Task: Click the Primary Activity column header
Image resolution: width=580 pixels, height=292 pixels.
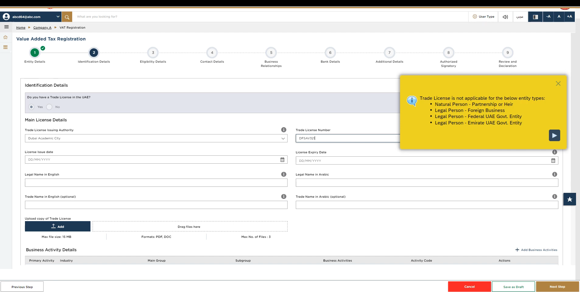Action: [42, 261]
